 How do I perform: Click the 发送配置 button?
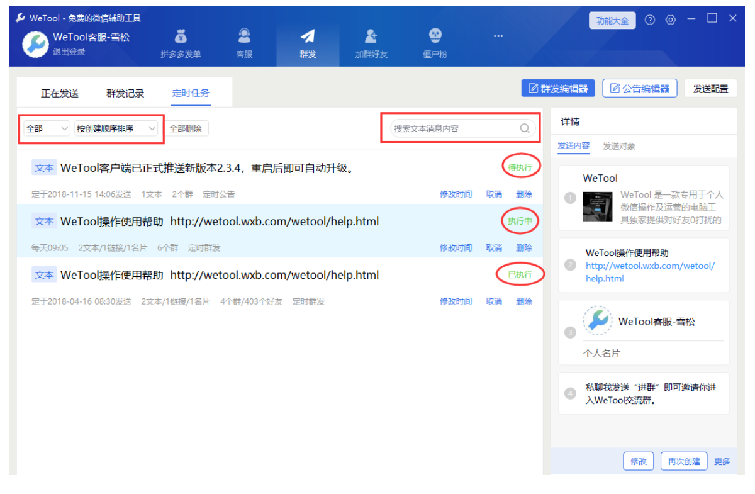click(710, 88)
